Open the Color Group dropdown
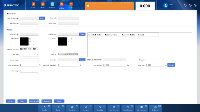Screen dimensions: 200x112 click(x=29, y=60)
